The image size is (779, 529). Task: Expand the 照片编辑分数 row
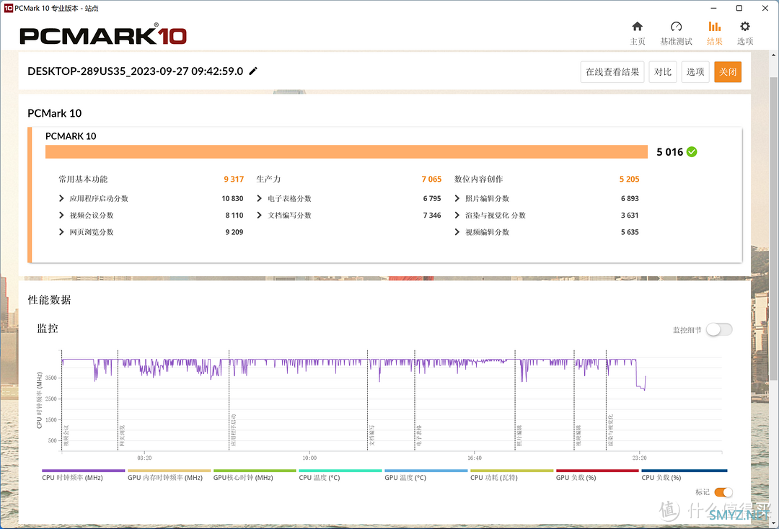(457, 198)
